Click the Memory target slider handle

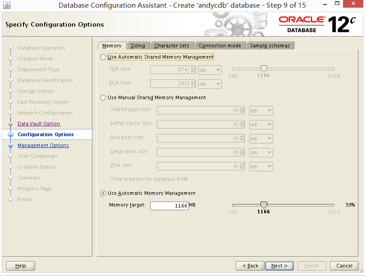click(264, 205)
